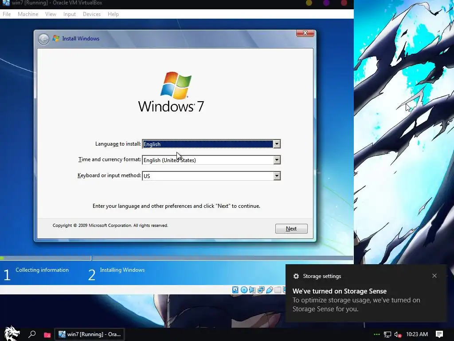This screenshot has height=341, width=454.
Task: Expand the Language to install dropdown arrow
Action: [x=277, y=144]
